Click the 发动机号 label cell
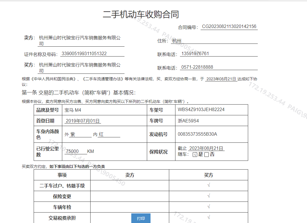 (x=161, y=134)
